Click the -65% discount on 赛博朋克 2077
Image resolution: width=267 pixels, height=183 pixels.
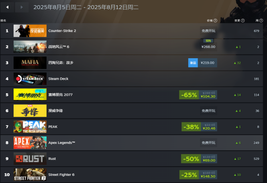[189, 95]
